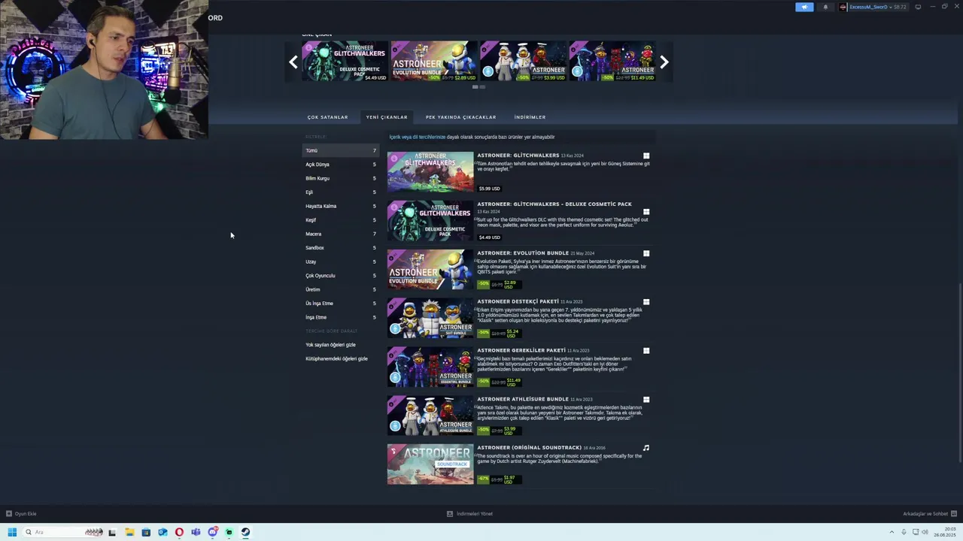Screen dimensions: 963x541
Task: Open the notifications bell
Action: (825, 7)
